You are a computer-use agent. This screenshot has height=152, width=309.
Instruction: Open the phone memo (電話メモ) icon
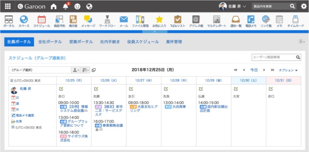pyautogui.click(x=251, y=20)
